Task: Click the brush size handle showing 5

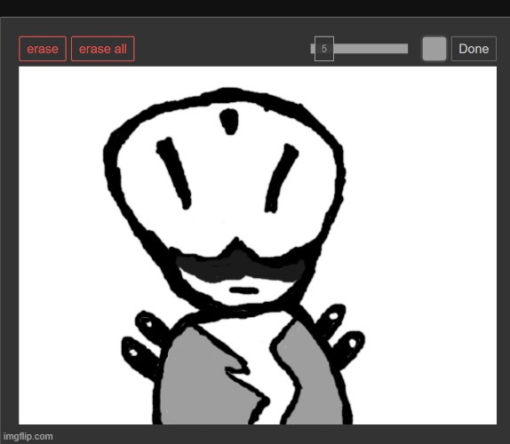Action: point(324,49)
